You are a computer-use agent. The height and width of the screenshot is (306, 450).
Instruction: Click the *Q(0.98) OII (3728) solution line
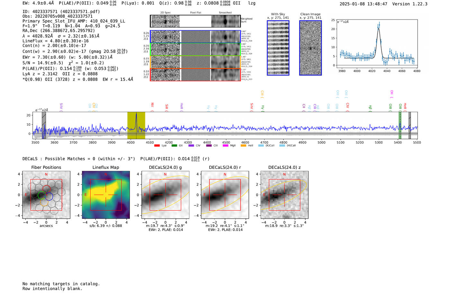[x=78, y=79]
